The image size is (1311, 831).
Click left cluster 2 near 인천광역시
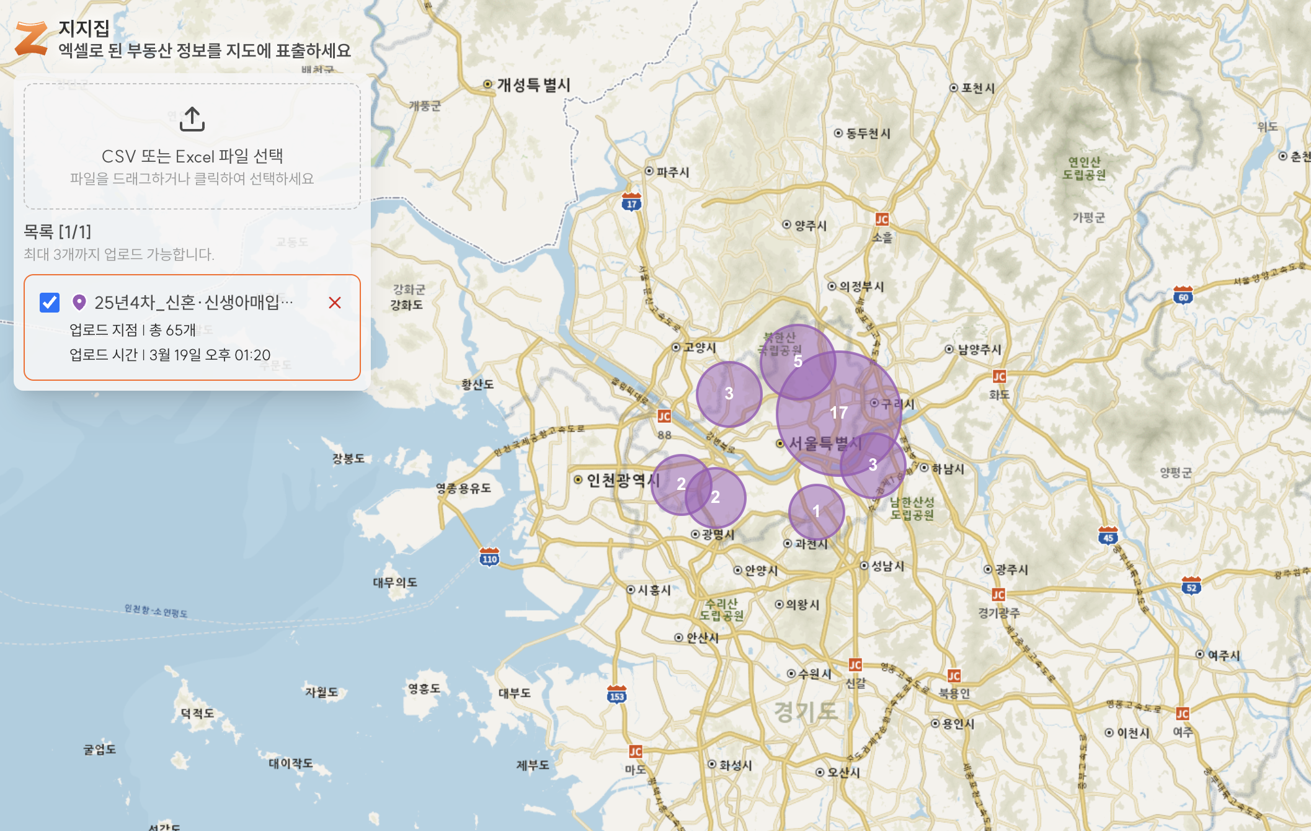680,484
